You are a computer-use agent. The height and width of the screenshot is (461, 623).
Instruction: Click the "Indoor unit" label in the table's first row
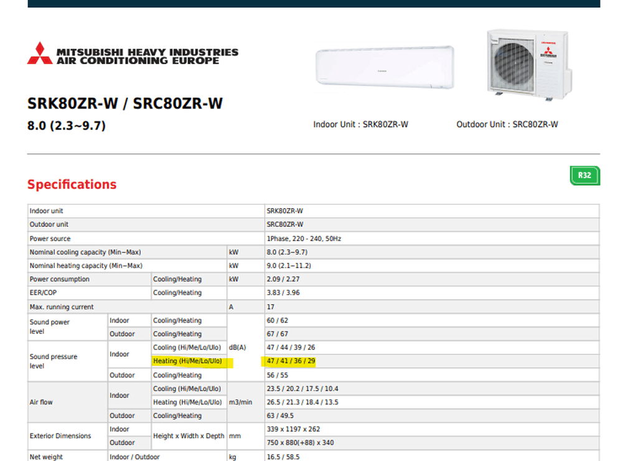click(46, 211)
